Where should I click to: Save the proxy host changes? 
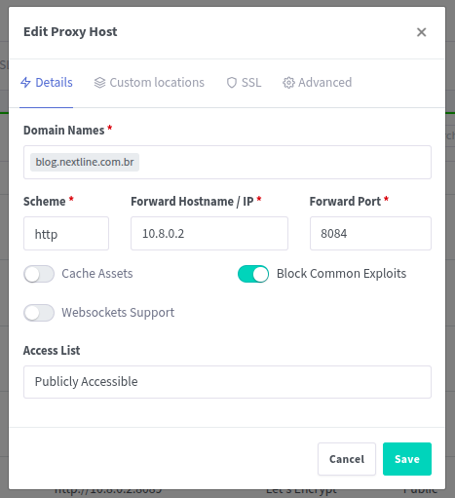coord(407,459)
